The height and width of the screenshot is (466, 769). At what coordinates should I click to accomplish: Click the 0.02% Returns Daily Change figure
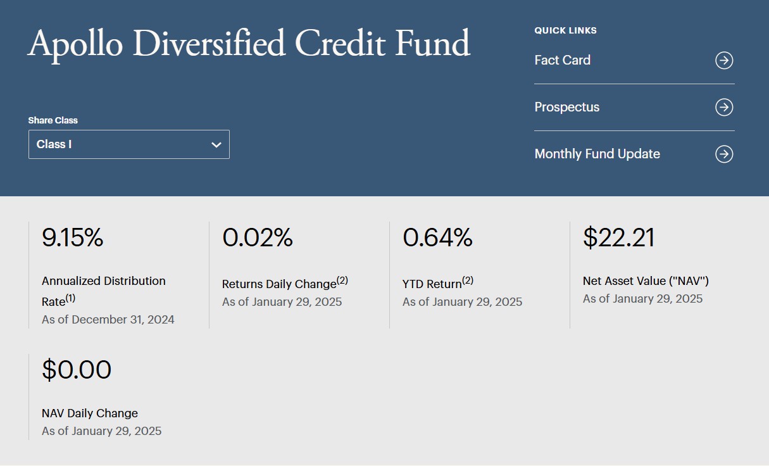click(257, 237)
